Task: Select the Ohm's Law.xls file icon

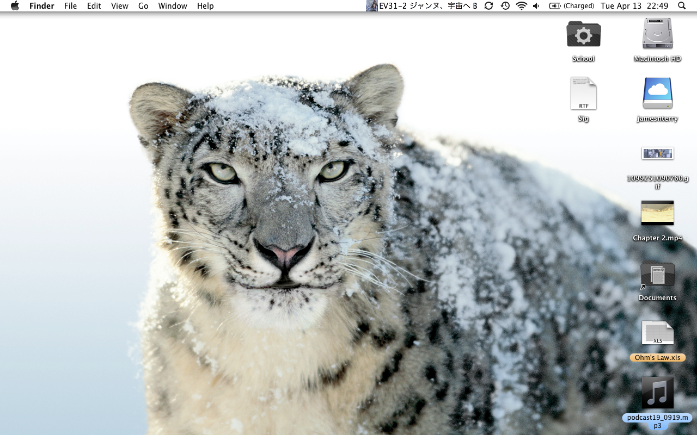Action: click(658, 333)
